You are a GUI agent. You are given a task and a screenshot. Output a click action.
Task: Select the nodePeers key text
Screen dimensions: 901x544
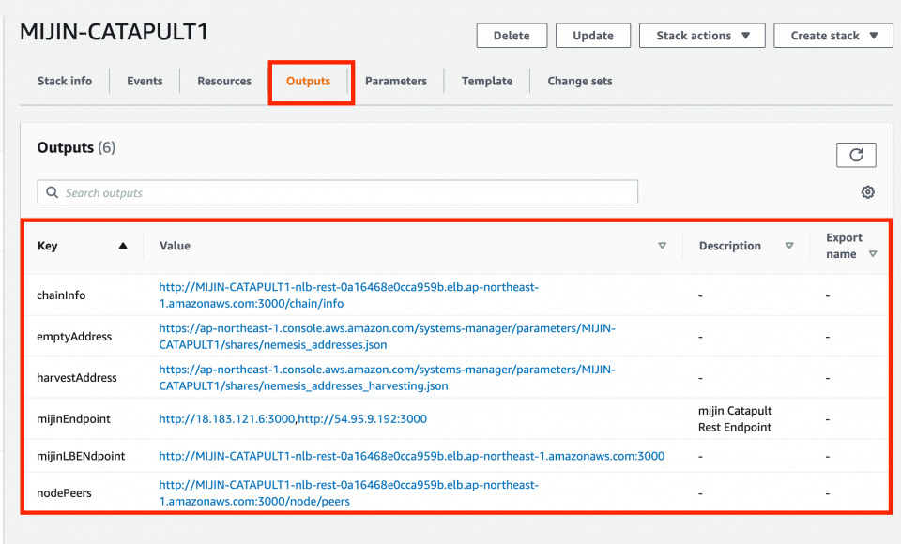[x=64, y=492]
